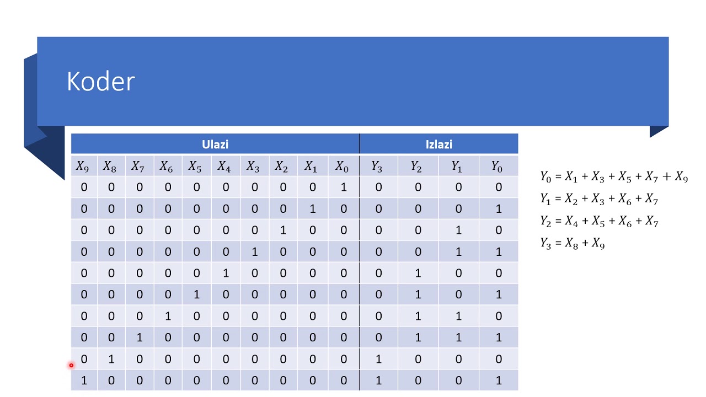This screenshot has height=397, width=706.
Task: Click the Y2 column header
Action: [x=417, y=166]
